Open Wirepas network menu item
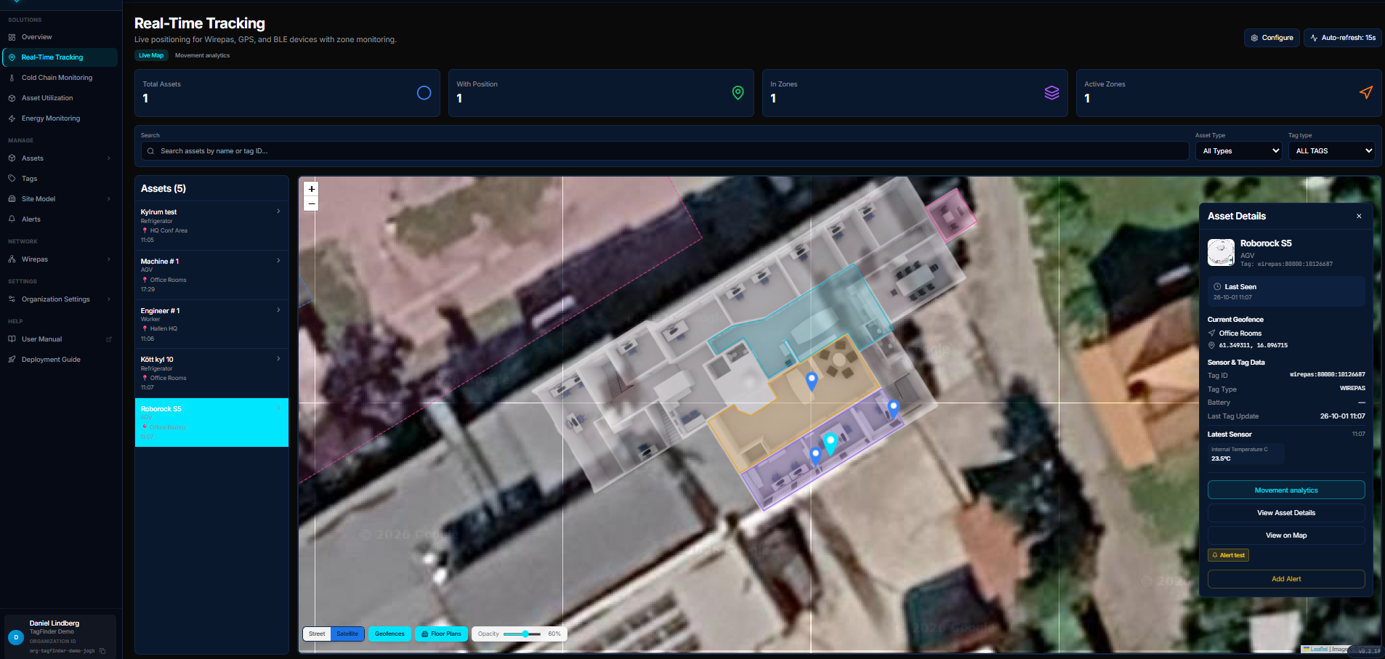The image size is (1385, 659). pos(60,259)
